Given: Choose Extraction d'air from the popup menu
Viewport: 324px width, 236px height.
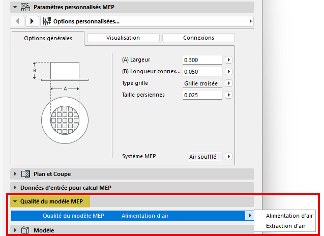Looking at the screenshot, I should [285, 226].
